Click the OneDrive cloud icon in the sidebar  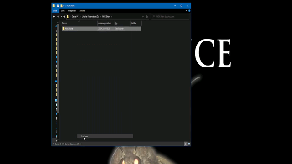56,81
